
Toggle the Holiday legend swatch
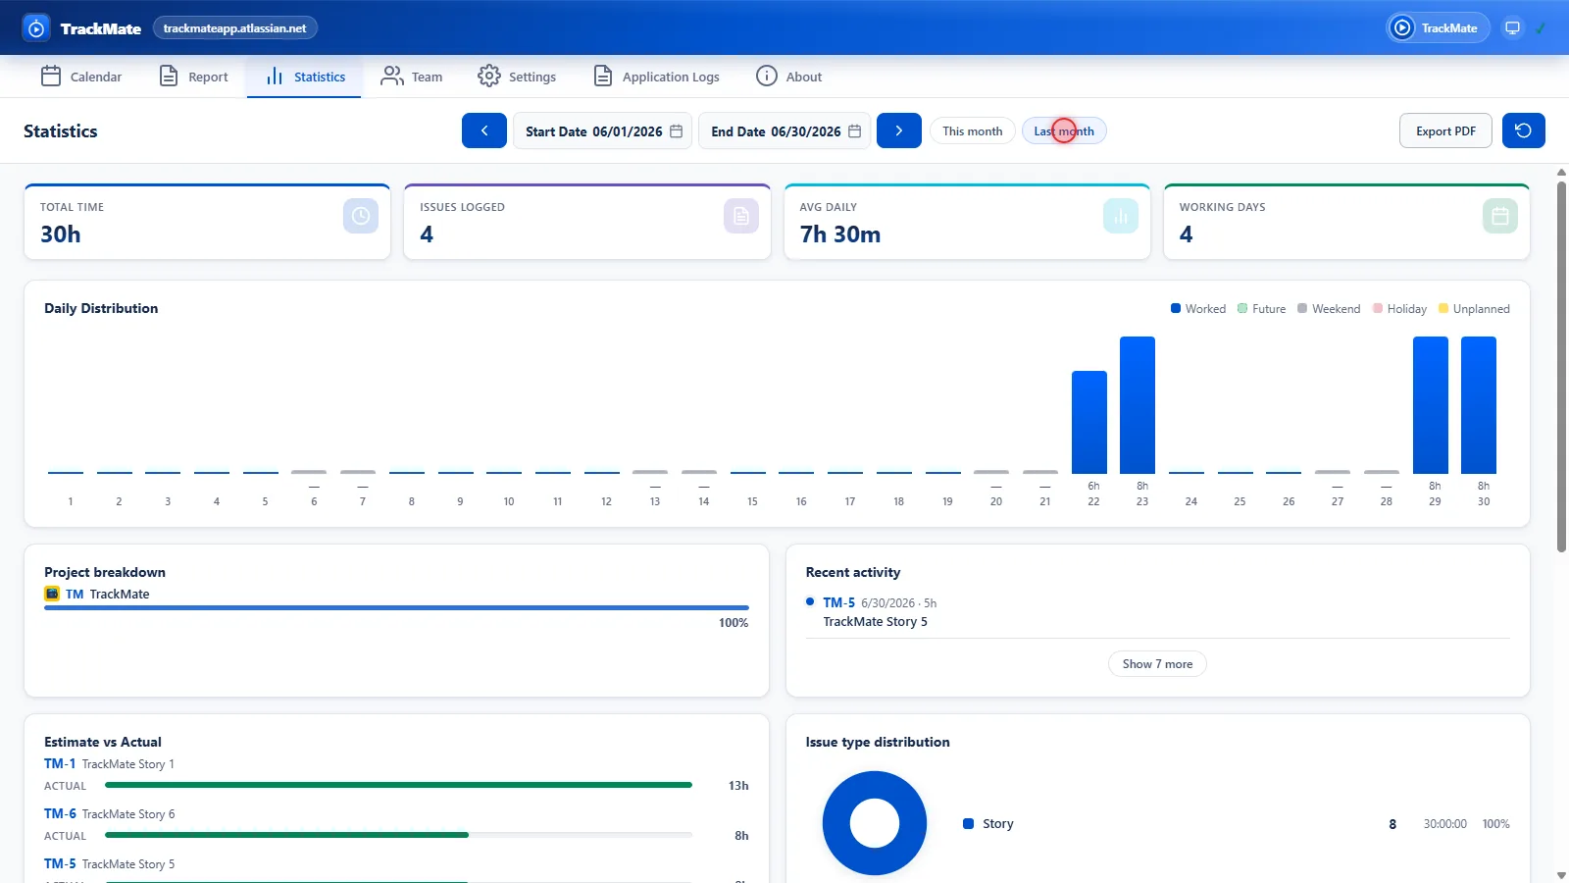click(1378, 308)
